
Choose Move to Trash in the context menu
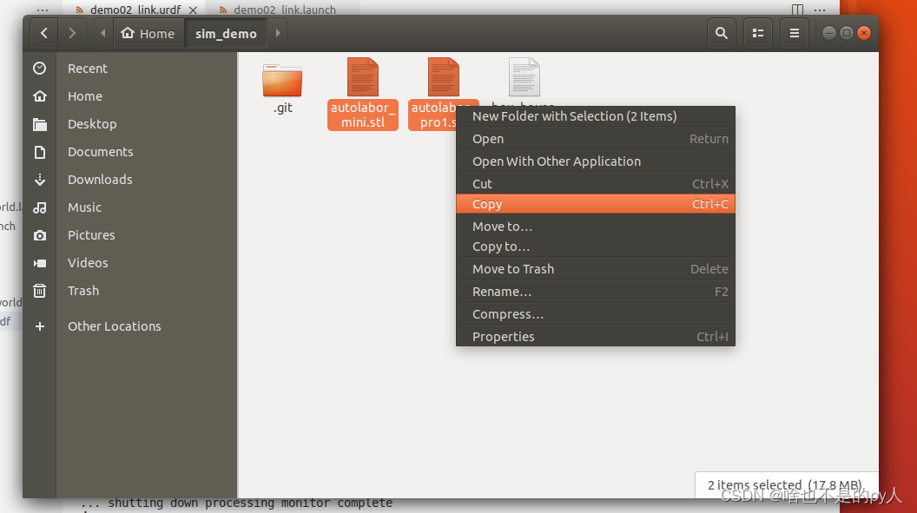[x=596, y=269]
